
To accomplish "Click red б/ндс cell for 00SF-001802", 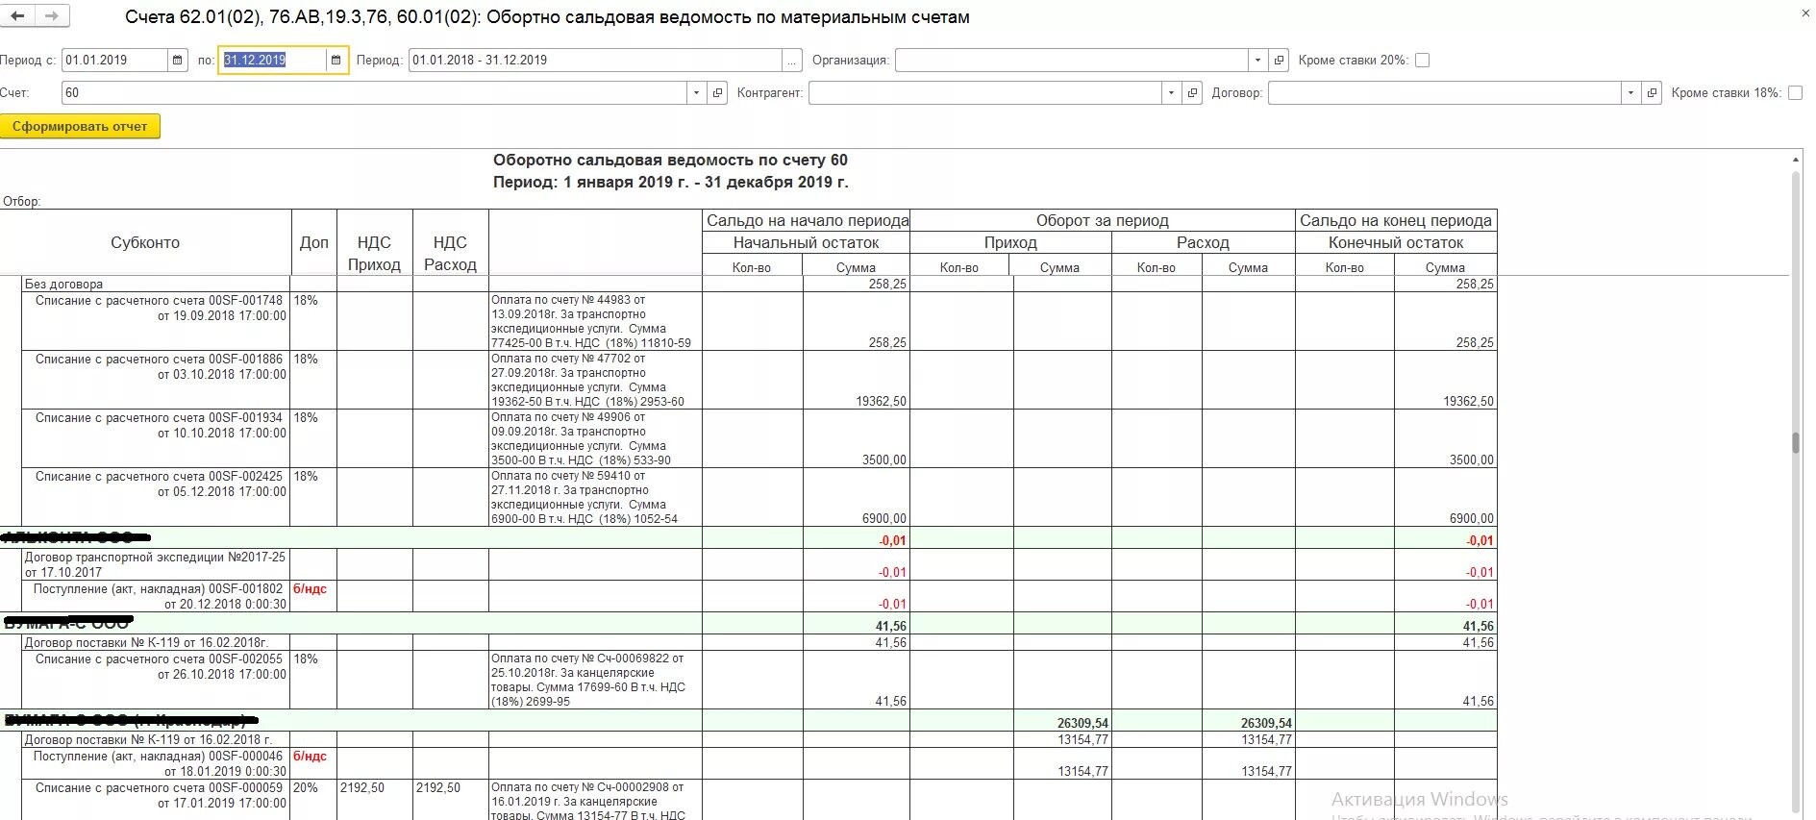I will (x=313, y=596).
